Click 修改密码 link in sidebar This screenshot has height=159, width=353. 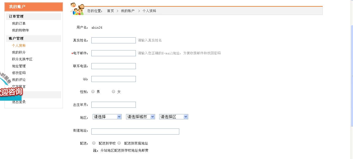click(x=19, y=73)
